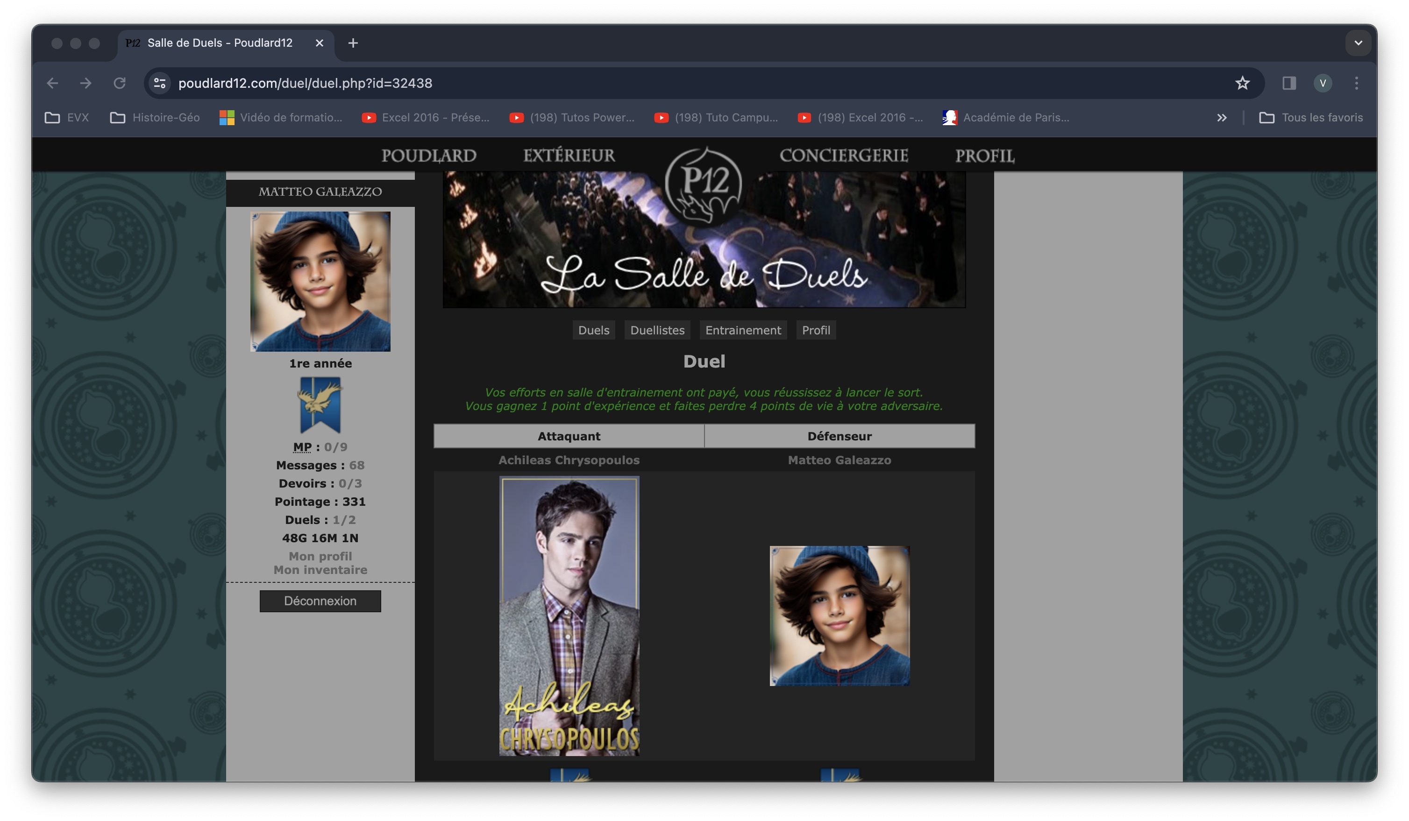Screen dimensions: 1409x821
Task: Open a new tab with plus icon
Action: pos(353,43)
